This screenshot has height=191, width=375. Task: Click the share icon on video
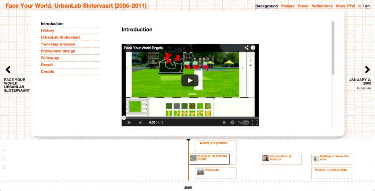[246, 48]
